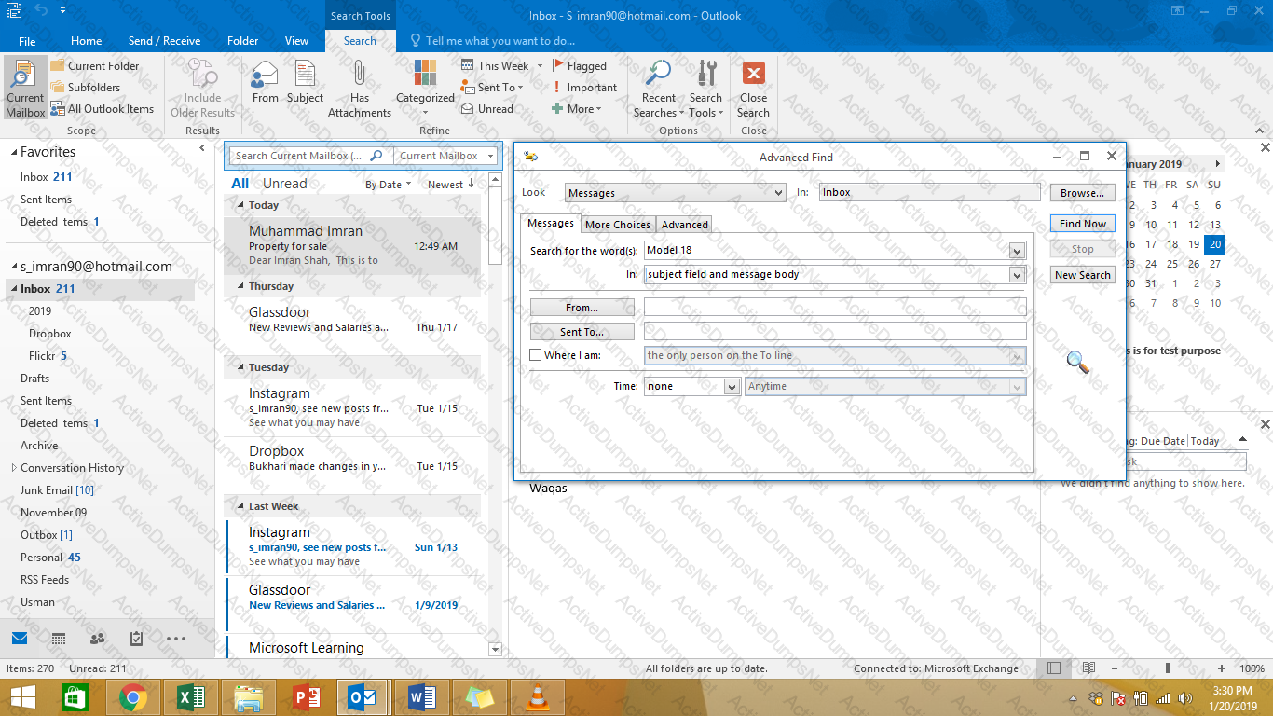Switch to the More Choices tab
1273x716 pixels.
tap(617, 225)
